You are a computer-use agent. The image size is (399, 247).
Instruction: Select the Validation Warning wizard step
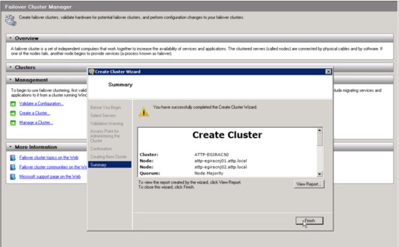107,123
